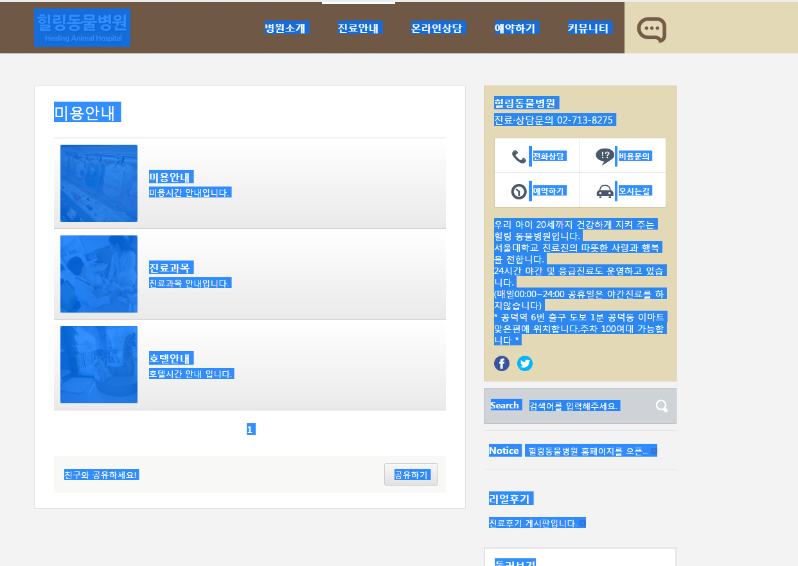Go to 커뮤니티 menu
The height and width of the screenshot is (566, 798).
[589, 28]
